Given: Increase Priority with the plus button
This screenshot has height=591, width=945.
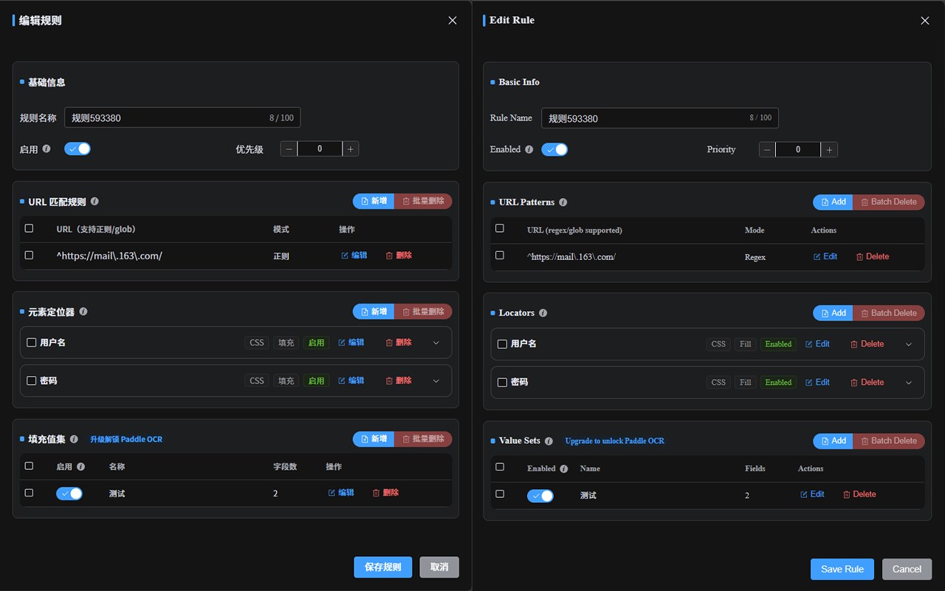Looking at the screenshot, I should coord(829,150).
